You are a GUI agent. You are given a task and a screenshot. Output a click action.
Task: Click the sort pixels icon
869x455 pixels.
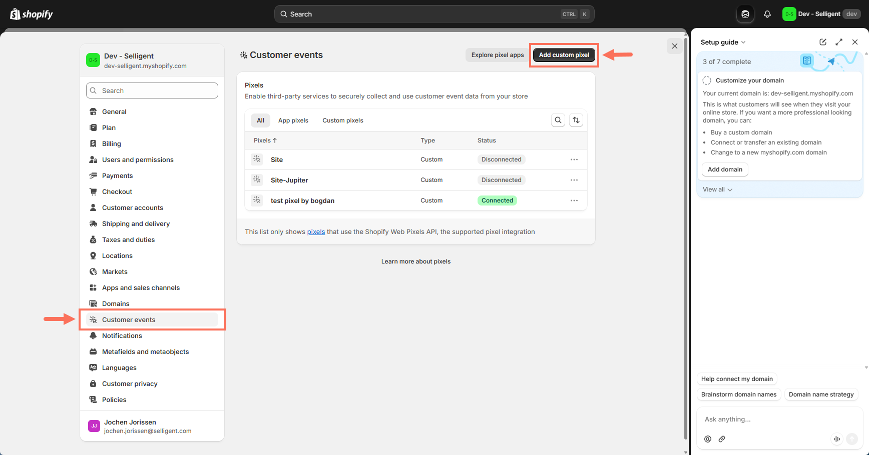[x=576, y=120]
